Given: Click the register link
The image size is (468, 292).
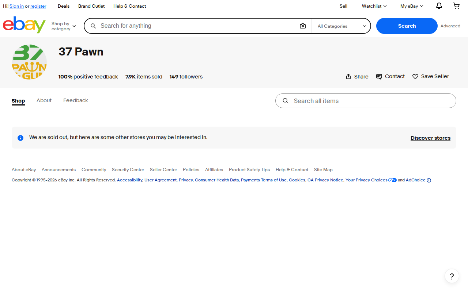Looking at the screenshot, I should pyautogui.click(x=38, y=6).
